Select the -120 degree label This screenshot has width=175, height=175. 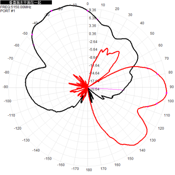(18, 128)
